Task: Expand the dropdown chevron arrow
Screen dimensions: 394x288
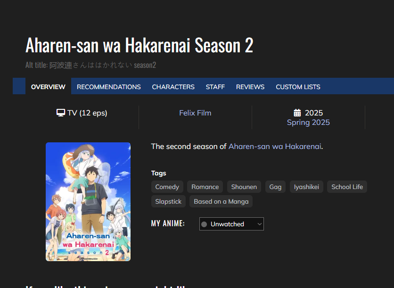Action: click(x=260, y=224)
